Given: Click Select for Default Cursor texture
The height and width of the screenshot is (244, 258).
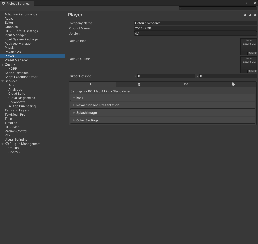Looking at the screenshot, I should [x=252, y=71].
